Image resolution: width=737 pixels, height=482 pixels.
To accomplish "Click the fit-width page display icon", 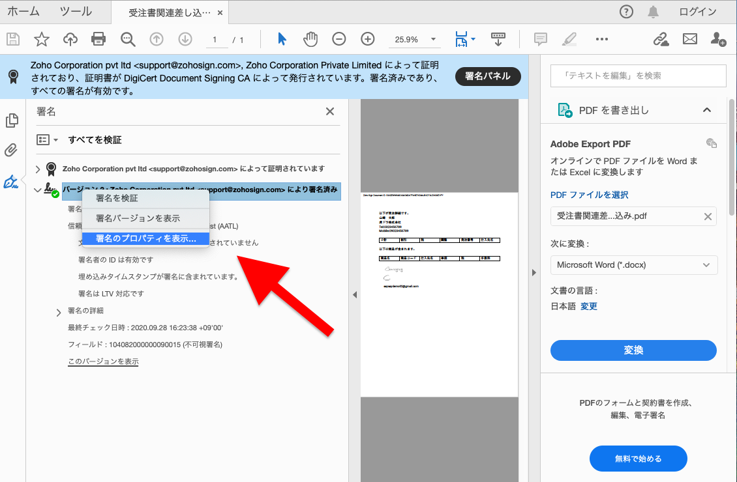I will (x=462, y=39).
